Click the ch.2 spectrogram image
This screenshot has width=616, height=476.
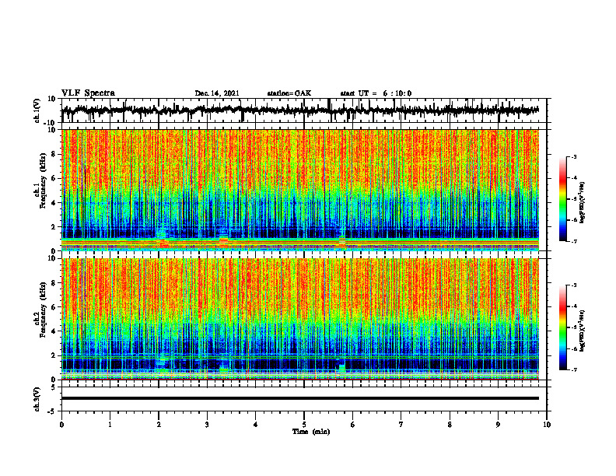[300, 319]
